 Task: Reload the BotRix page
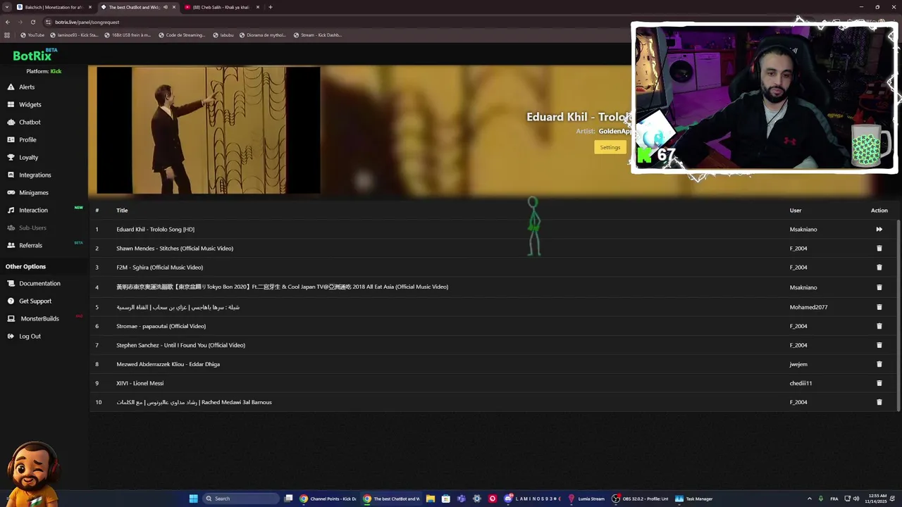pos(32,22)
